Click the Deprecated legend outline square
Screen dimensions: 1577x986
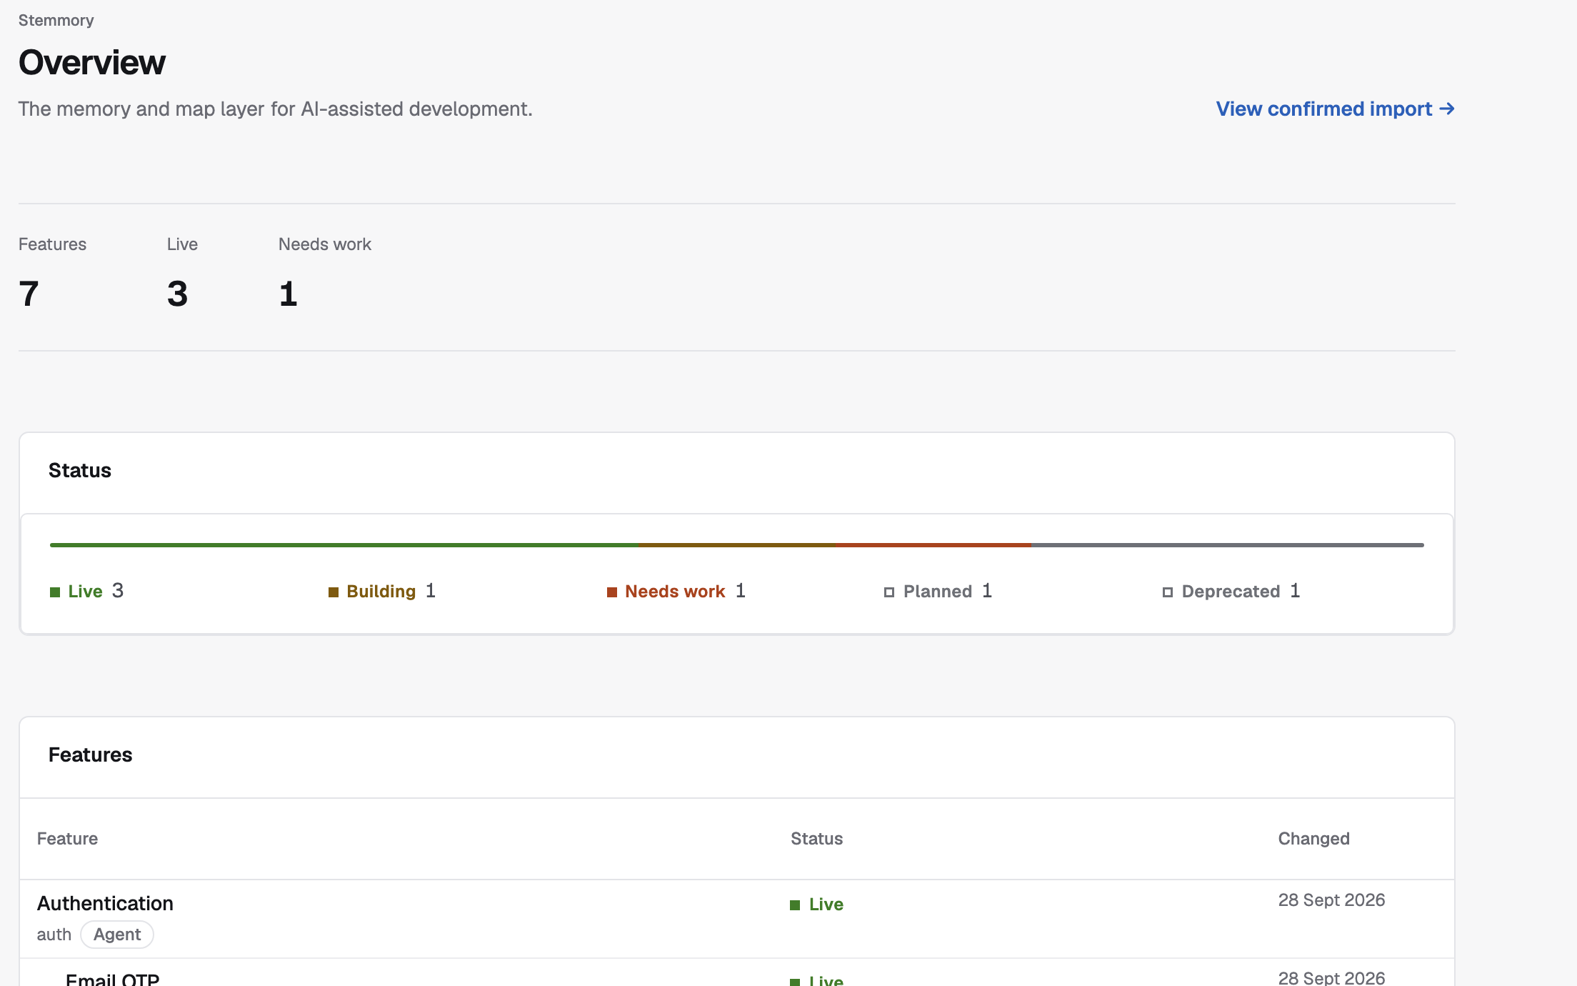tap(1168, 592)
